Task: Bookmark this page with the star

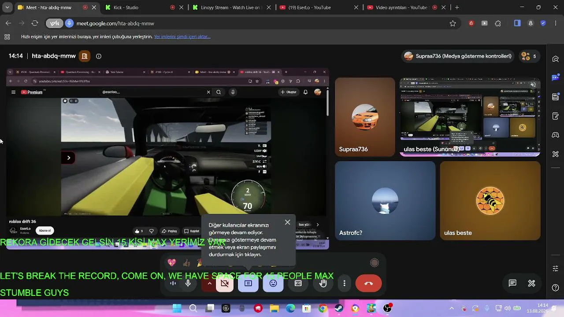Action: pyautogui.click(x=453, y=23)
